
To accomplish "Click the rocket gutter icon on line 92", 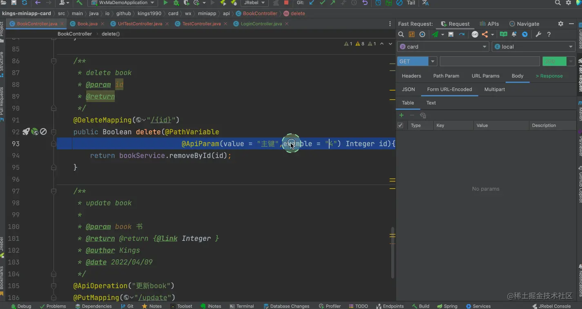I will pos(26,131).
